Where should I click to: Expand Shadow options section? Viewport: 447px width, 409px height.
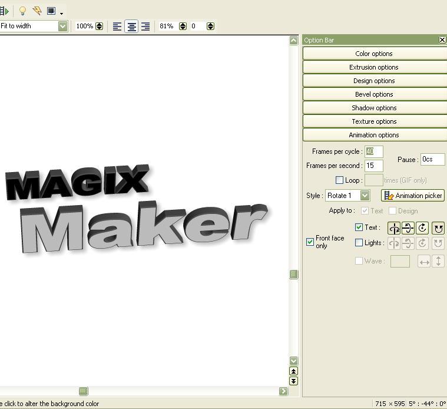coord(375,108)
